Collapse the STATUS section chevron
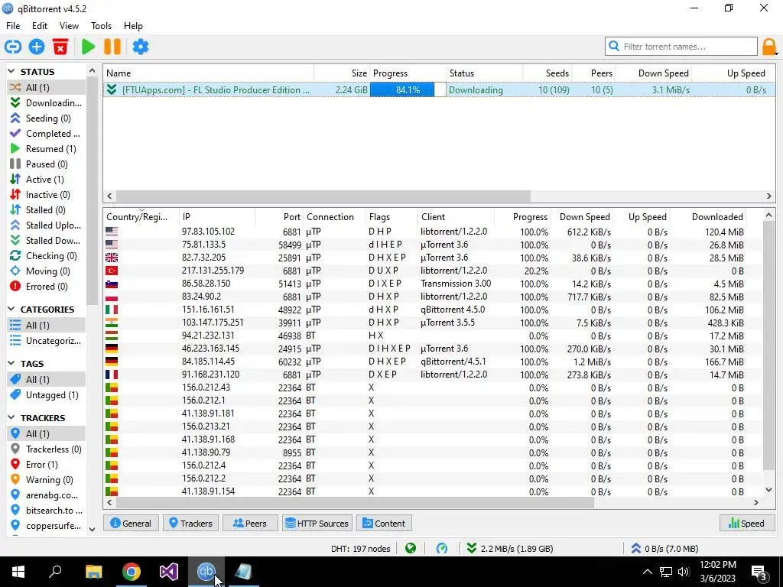The image size is (783, 587). tap(11, 72)
